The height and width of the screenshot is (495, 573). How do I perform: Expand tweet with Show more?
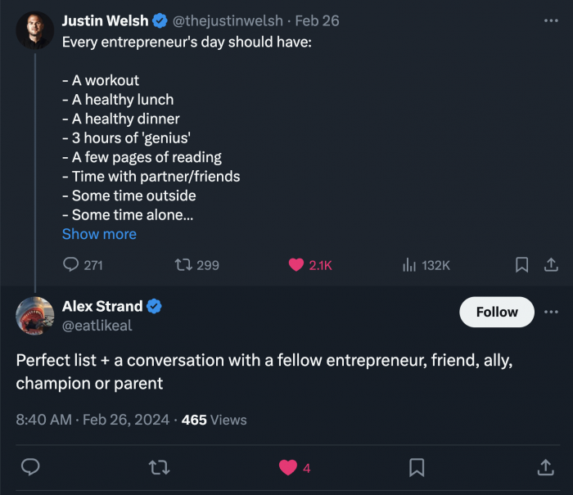click(99, 234)
